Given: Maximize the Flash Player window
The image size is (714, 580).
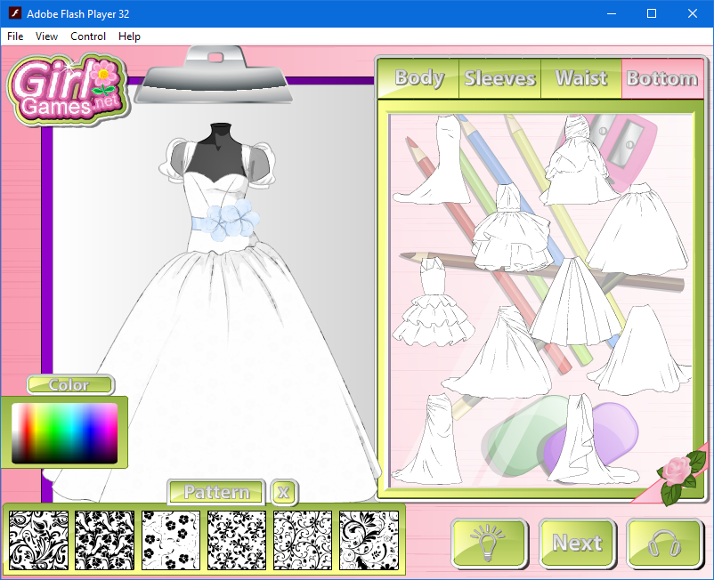Looking at the screenshot, I should (652, 13).
